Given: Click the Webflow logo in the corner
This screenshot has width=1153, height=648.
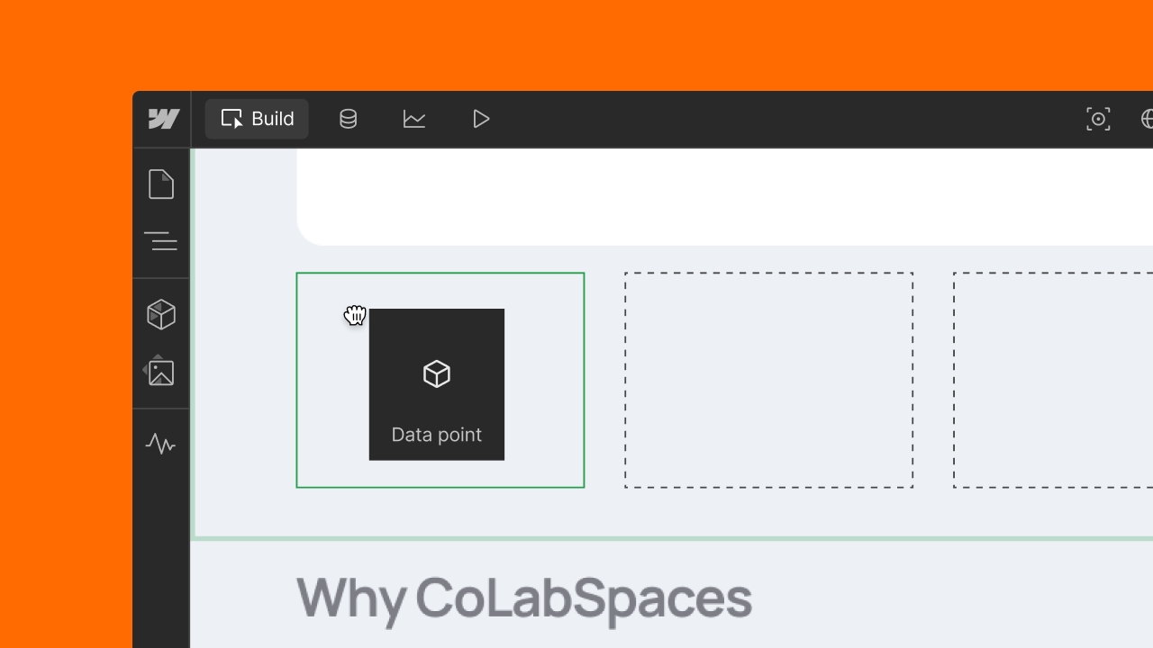Looking at the screenshot, I should tap(162, 118).
